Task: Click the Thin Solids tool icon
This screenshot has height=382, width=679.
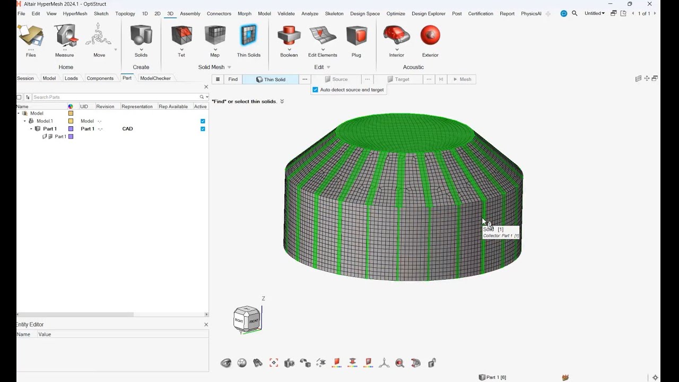Action: pyautogui.click(x=249, y=36)
